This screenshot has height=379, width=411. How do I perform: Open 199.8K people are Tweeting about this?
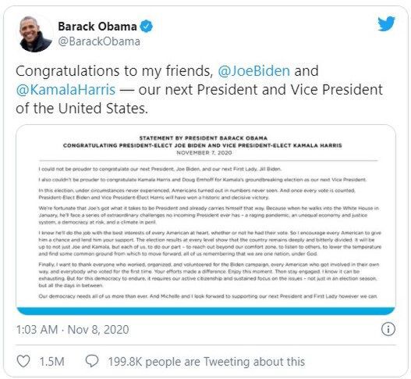pyautogui.click(x=207, y=362)
